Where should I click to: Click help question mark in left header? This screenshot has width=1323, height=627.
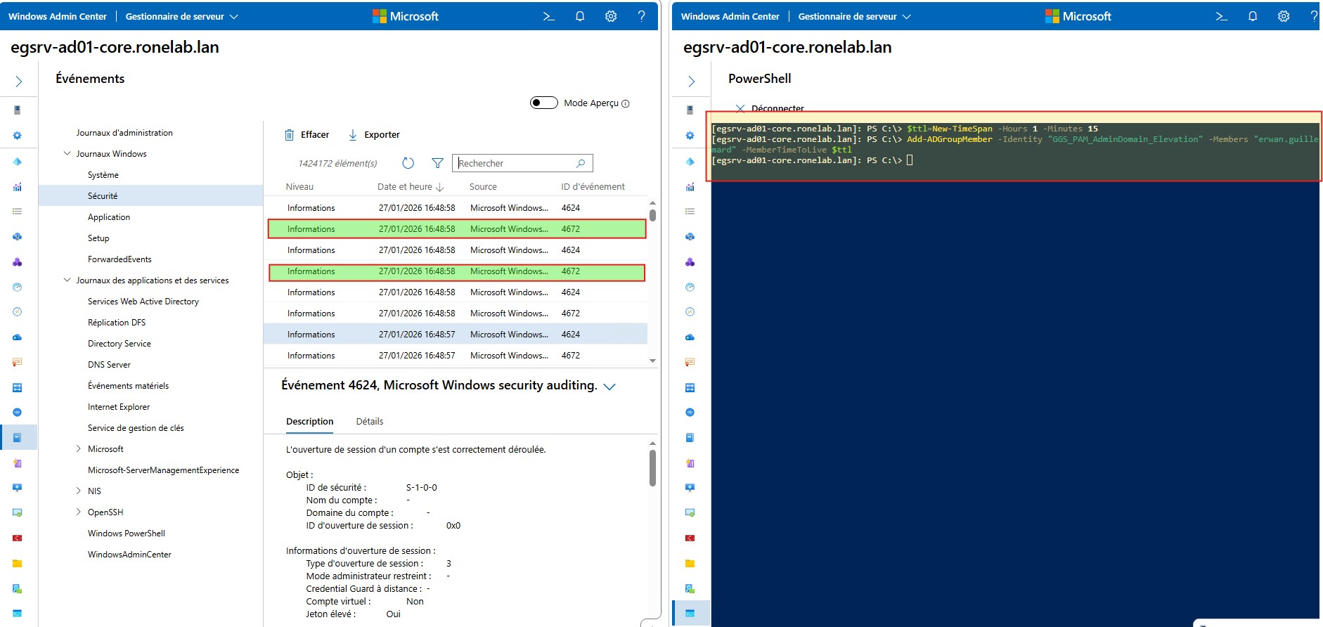(x=641, y=16)
